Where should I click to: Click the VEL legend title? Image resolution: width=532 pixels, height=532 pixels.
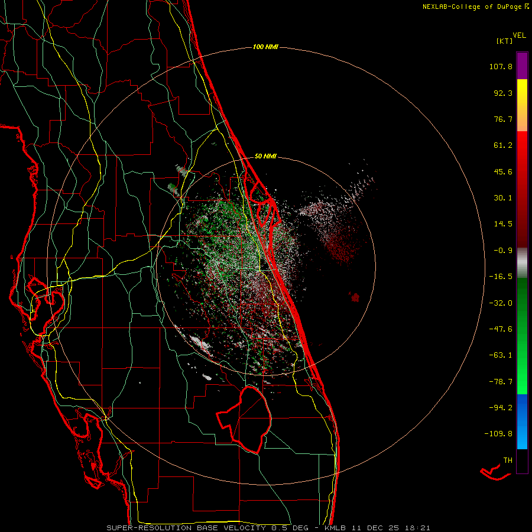coord(519,35)
